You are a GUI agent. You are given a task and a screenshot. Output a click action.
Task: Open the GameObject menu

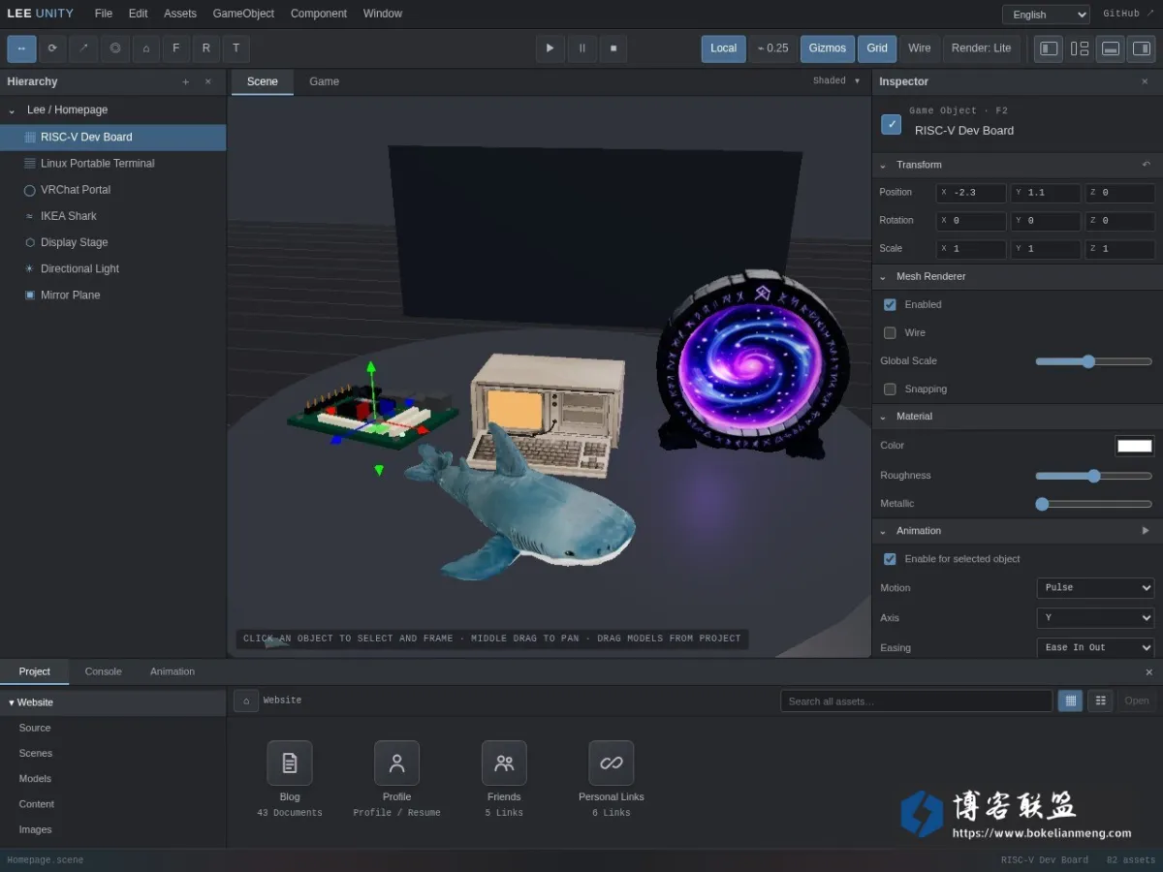(x=243, y=14)
